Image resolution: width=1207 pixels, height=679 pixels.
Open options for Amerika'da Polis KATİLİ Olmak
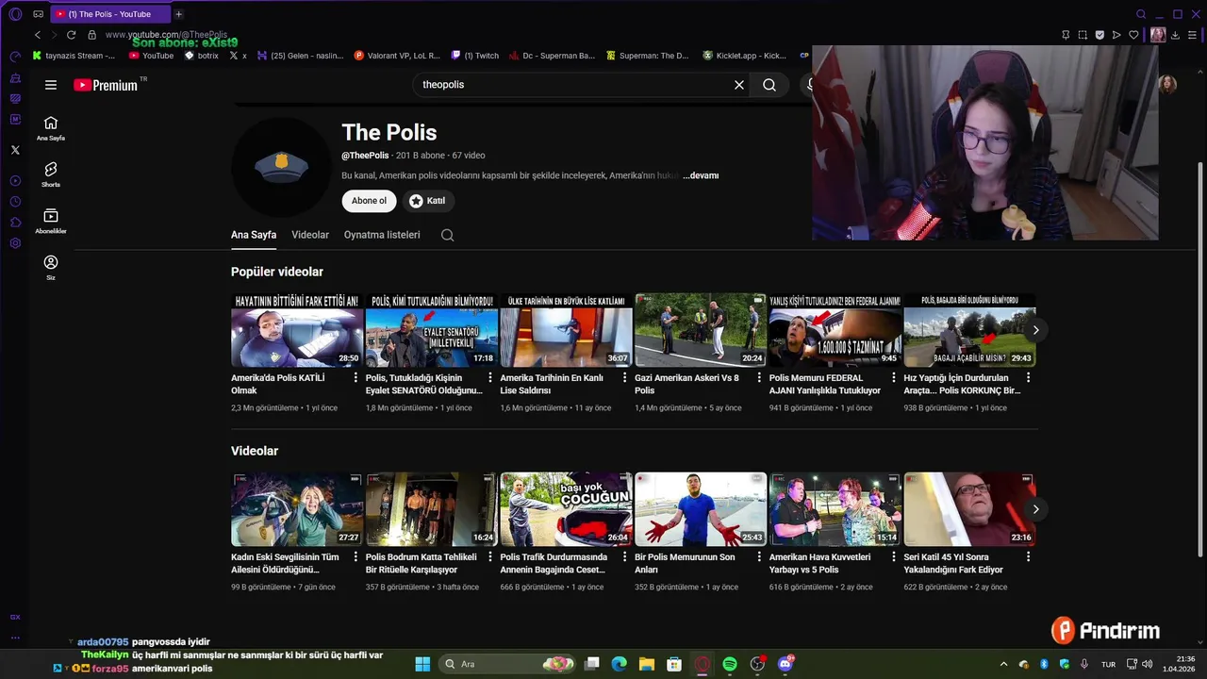point(355,378)
